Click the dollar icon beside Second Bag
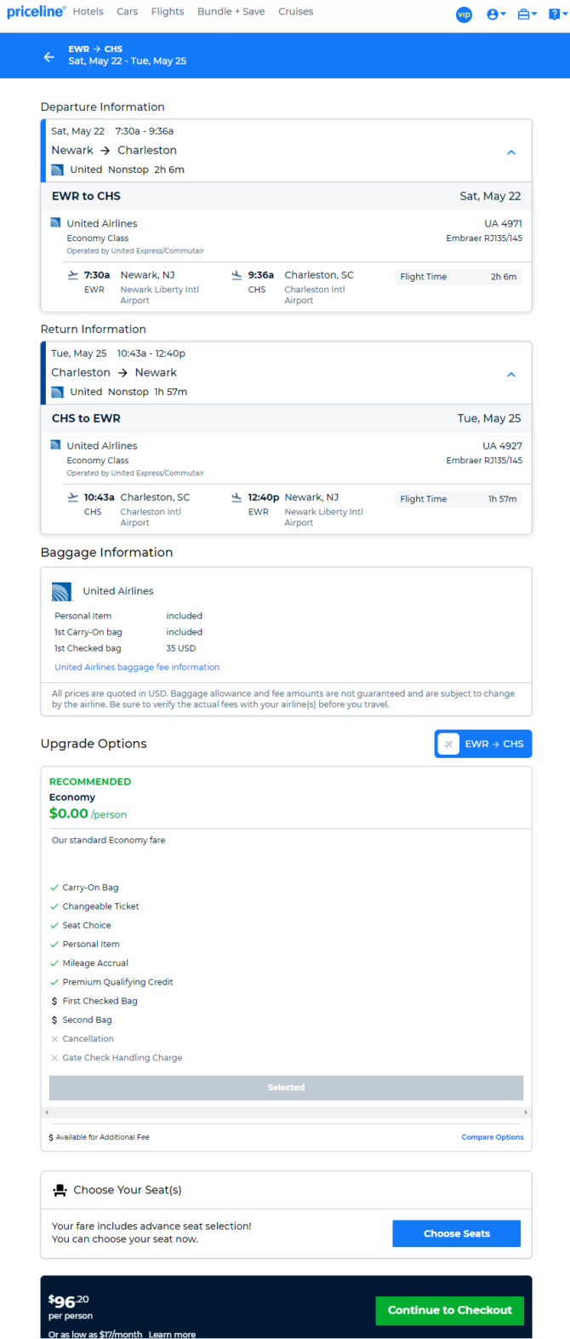570x1339 pixels. (54, 1020)
